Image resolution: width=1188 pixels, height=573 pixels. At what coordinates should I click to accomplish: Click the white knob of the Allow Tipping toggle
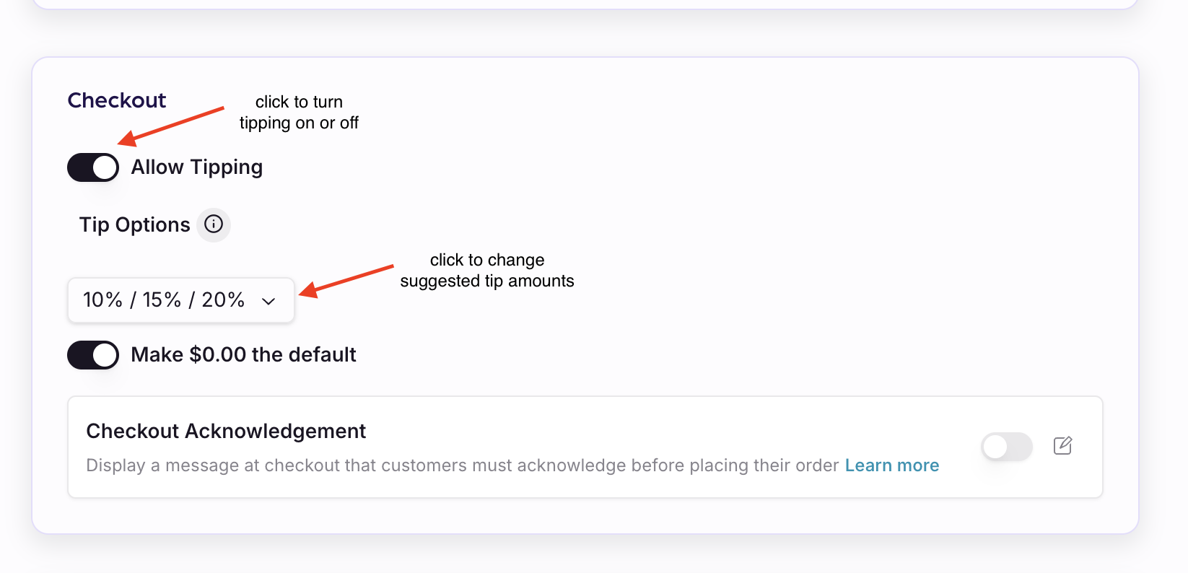105,167
